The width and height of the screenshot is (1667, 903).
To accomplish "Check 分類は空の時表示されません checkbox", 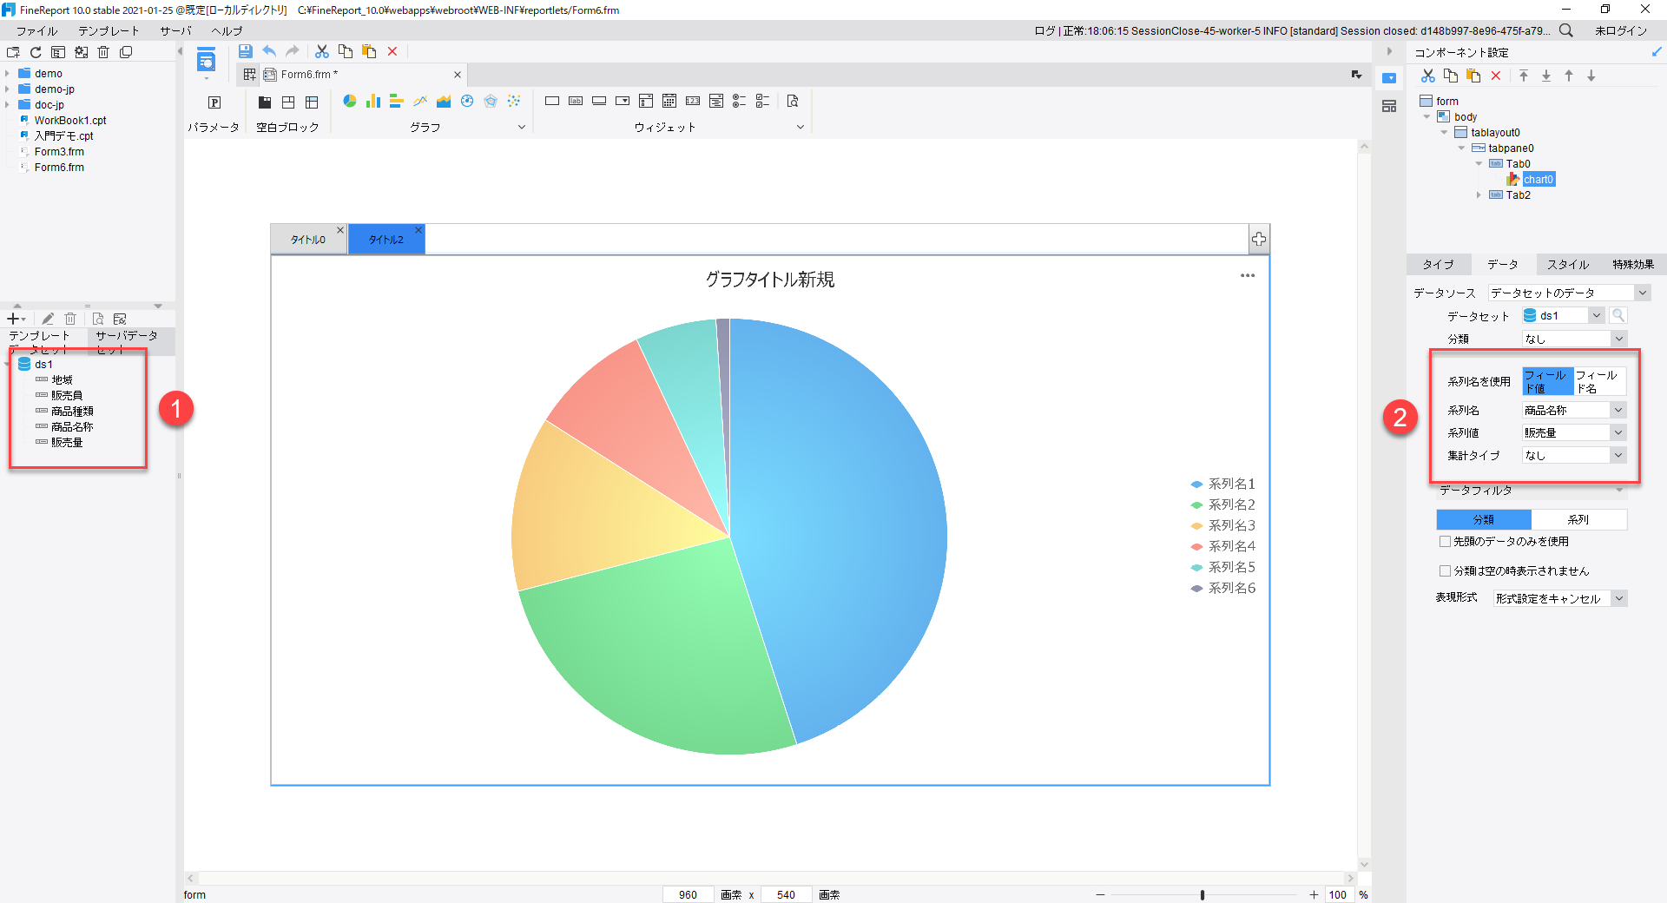I will tap(1446, 570).
